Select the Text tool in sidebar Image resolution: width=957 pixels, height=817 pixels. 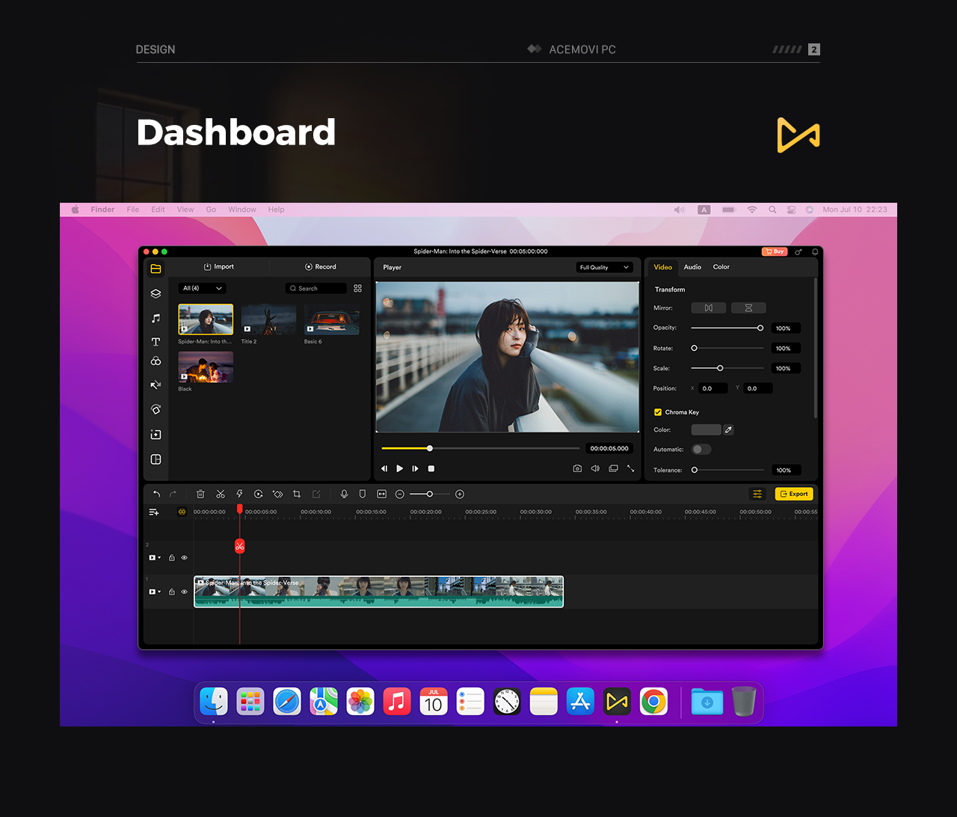(156, 342)
